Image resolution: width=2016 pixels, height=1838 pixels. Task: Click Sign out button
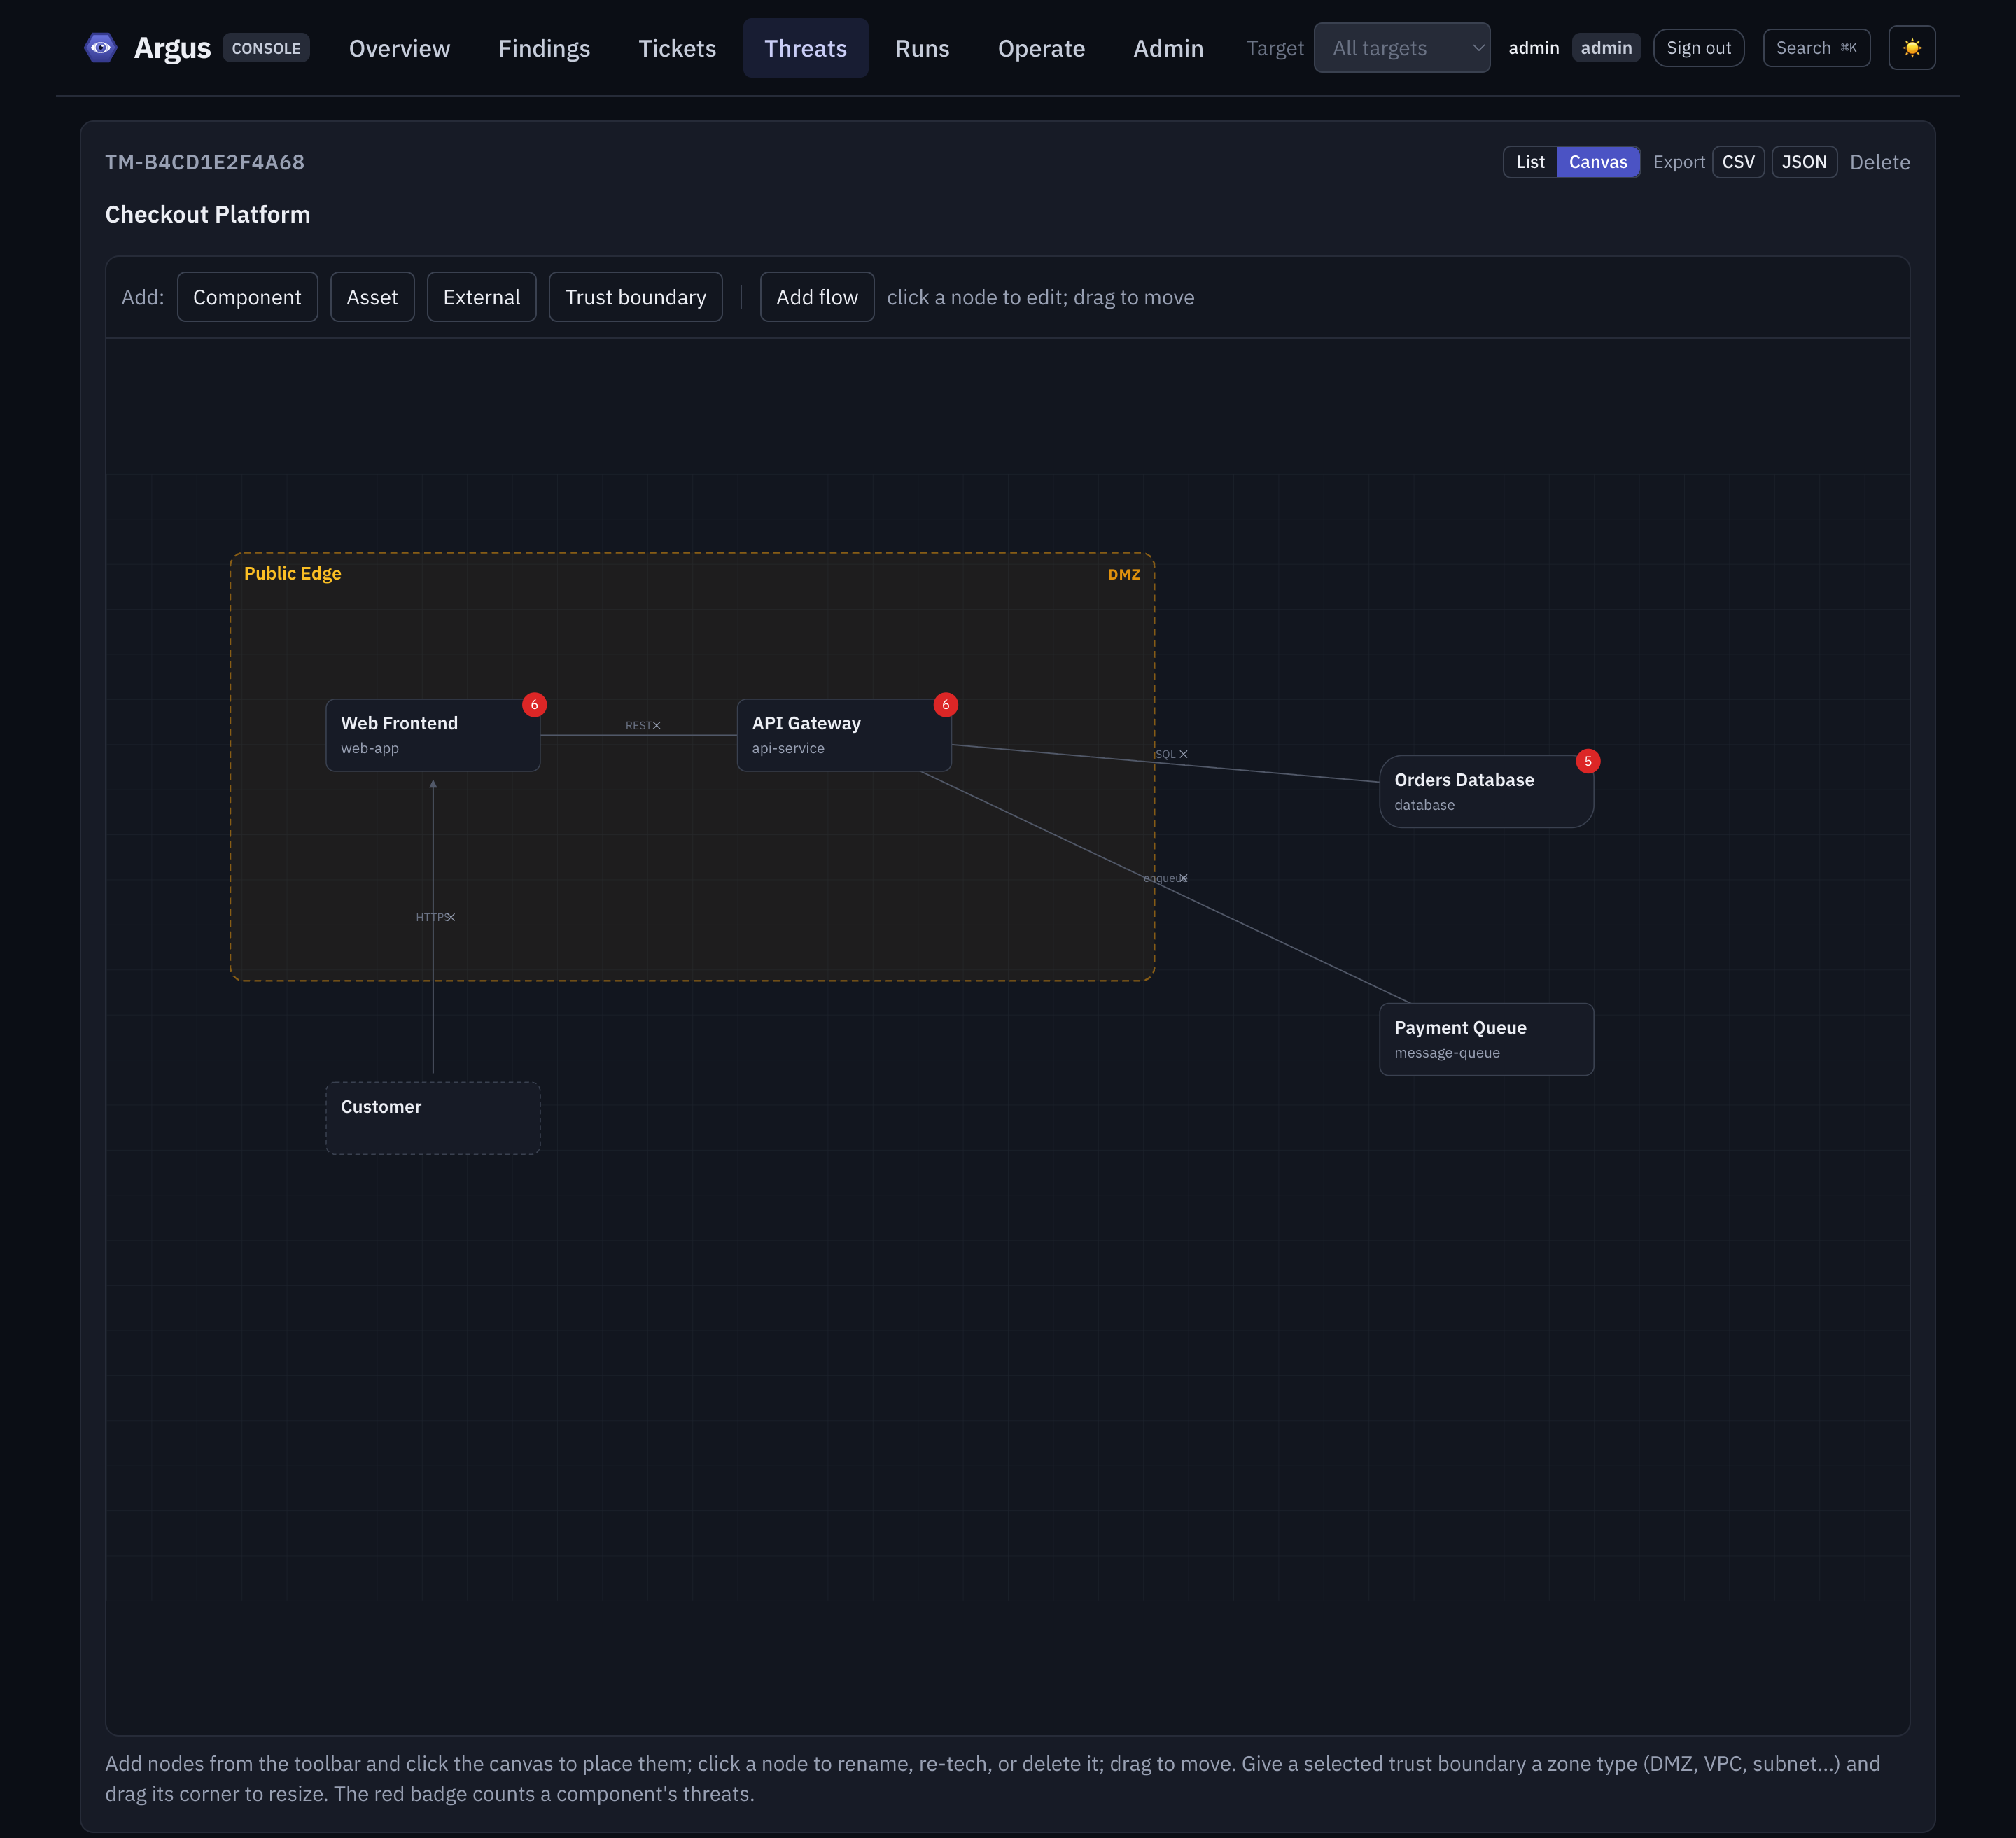pos(1698,48)
